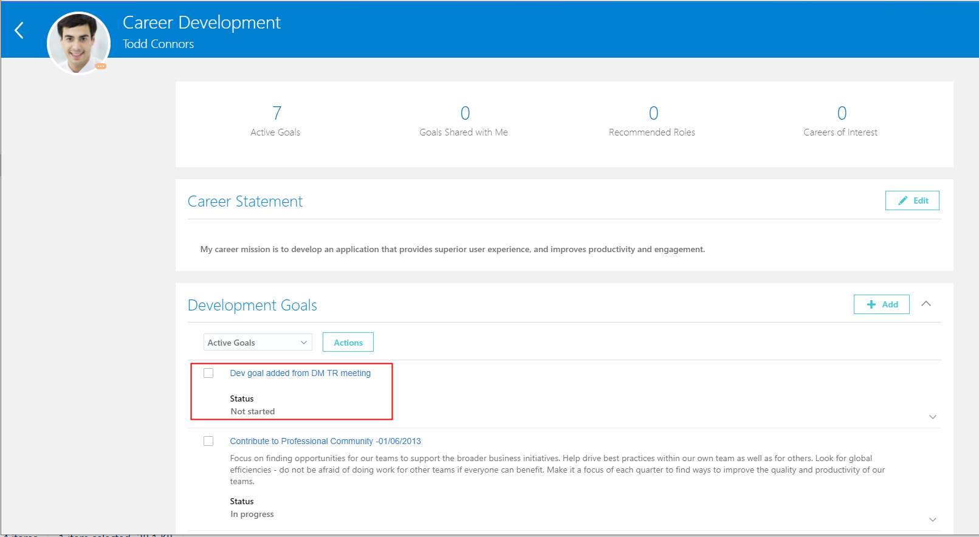Select the Careers of Interest tile

pos(840,121)
